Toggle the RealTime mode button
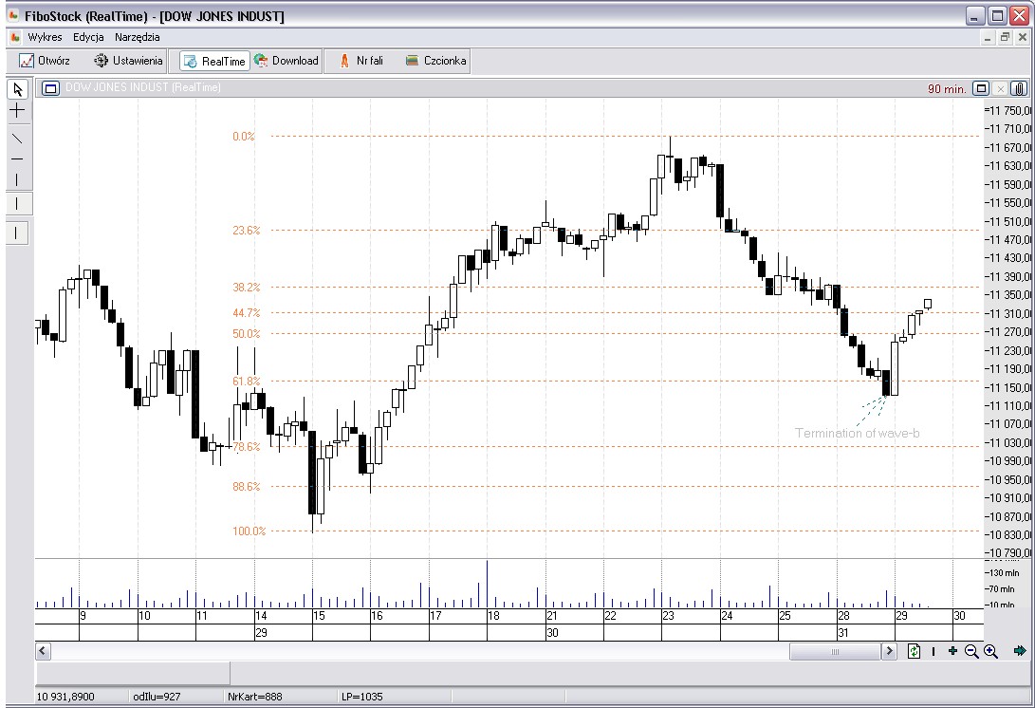This screenshot has width=1035, height=708. [x=214, y=61]
